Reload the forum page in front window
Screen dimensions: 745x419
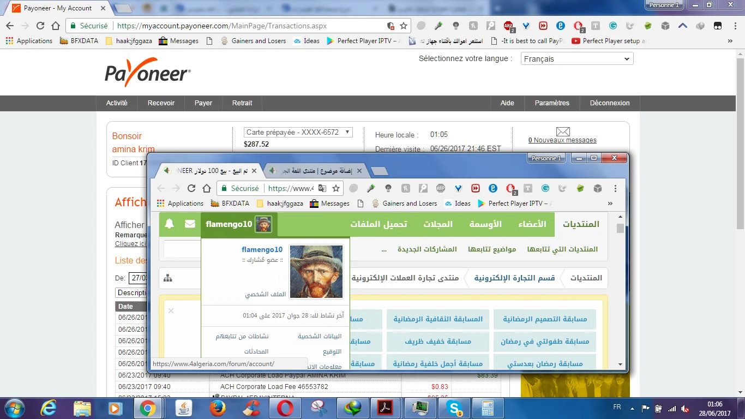[191, 188]
